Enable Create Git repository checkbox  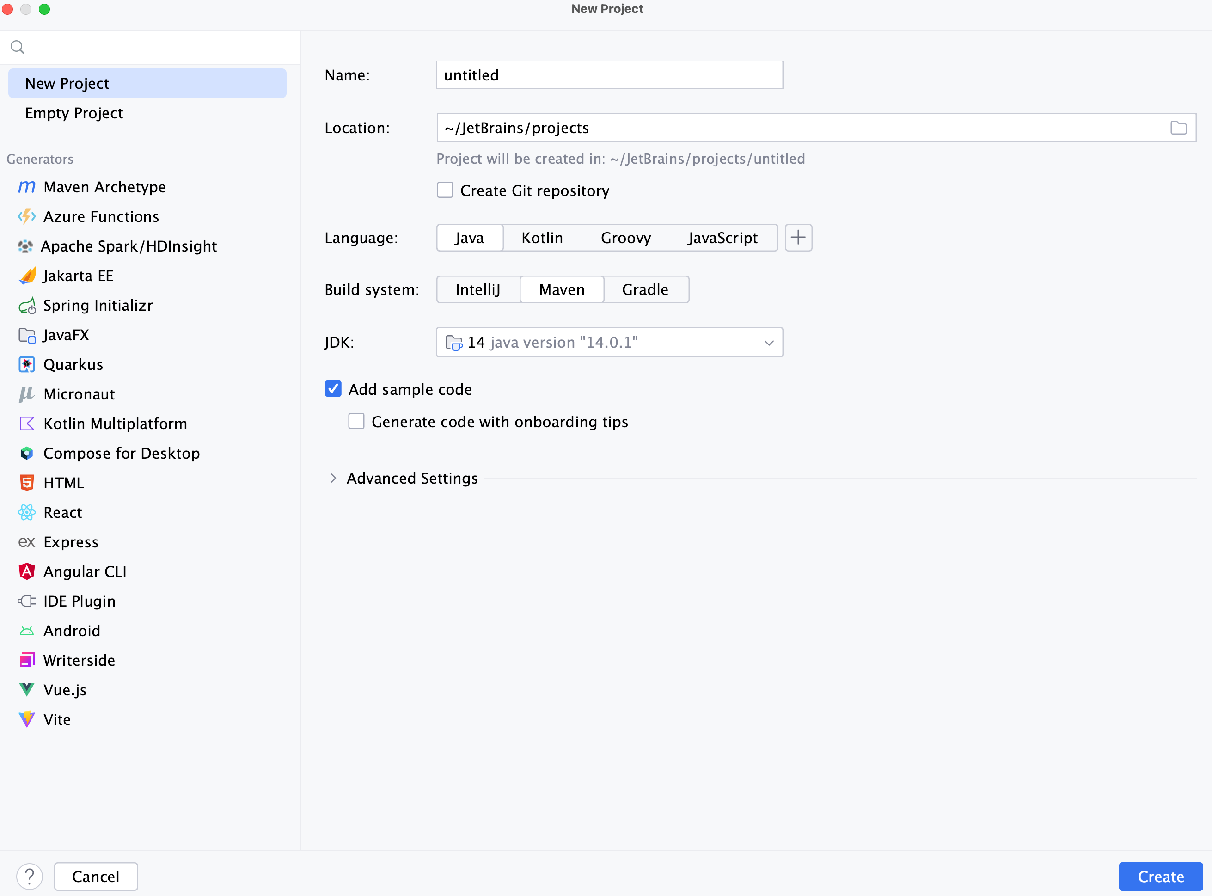coord(445,190)
